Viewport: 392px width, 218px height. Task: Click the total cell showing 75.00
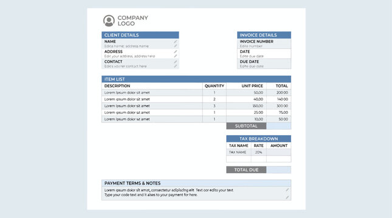click(279, 113)
